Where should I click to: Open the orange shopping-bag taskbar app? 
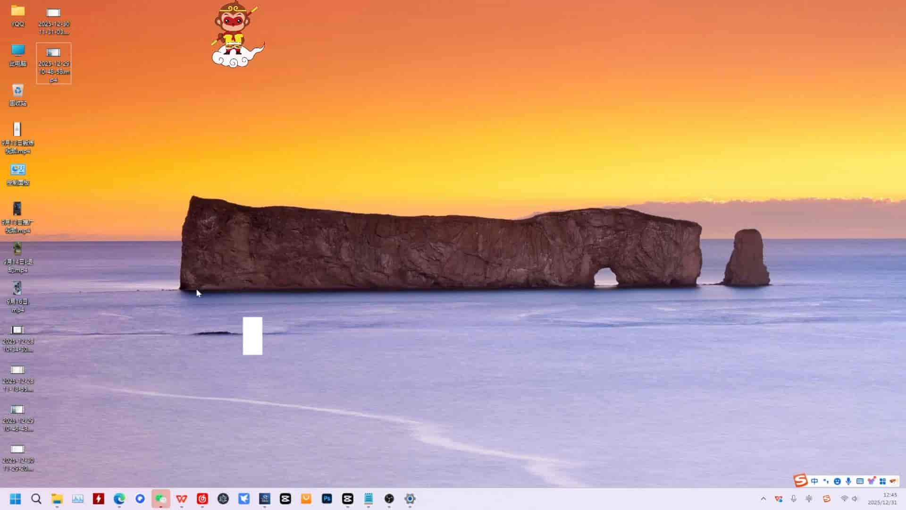click(x=306, y=499)
